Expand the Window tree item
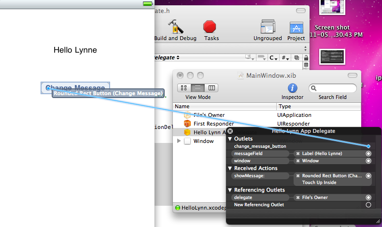Viewport: 382px width, 227px height. click(180, 141)
